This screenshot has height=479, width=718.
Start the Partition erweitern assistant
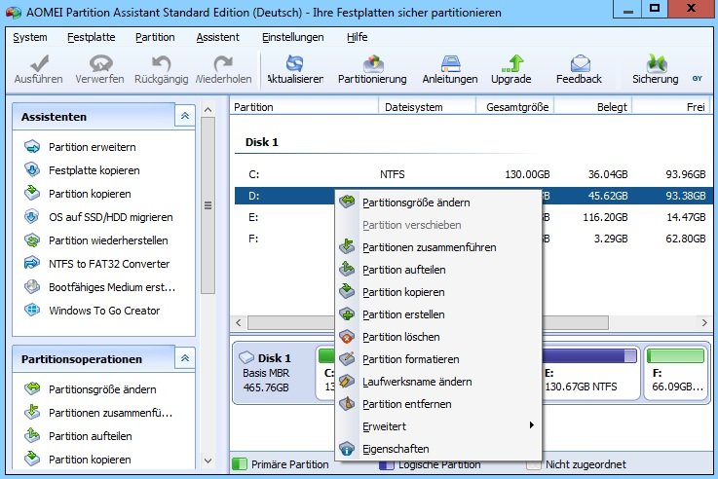coord(92,147)
